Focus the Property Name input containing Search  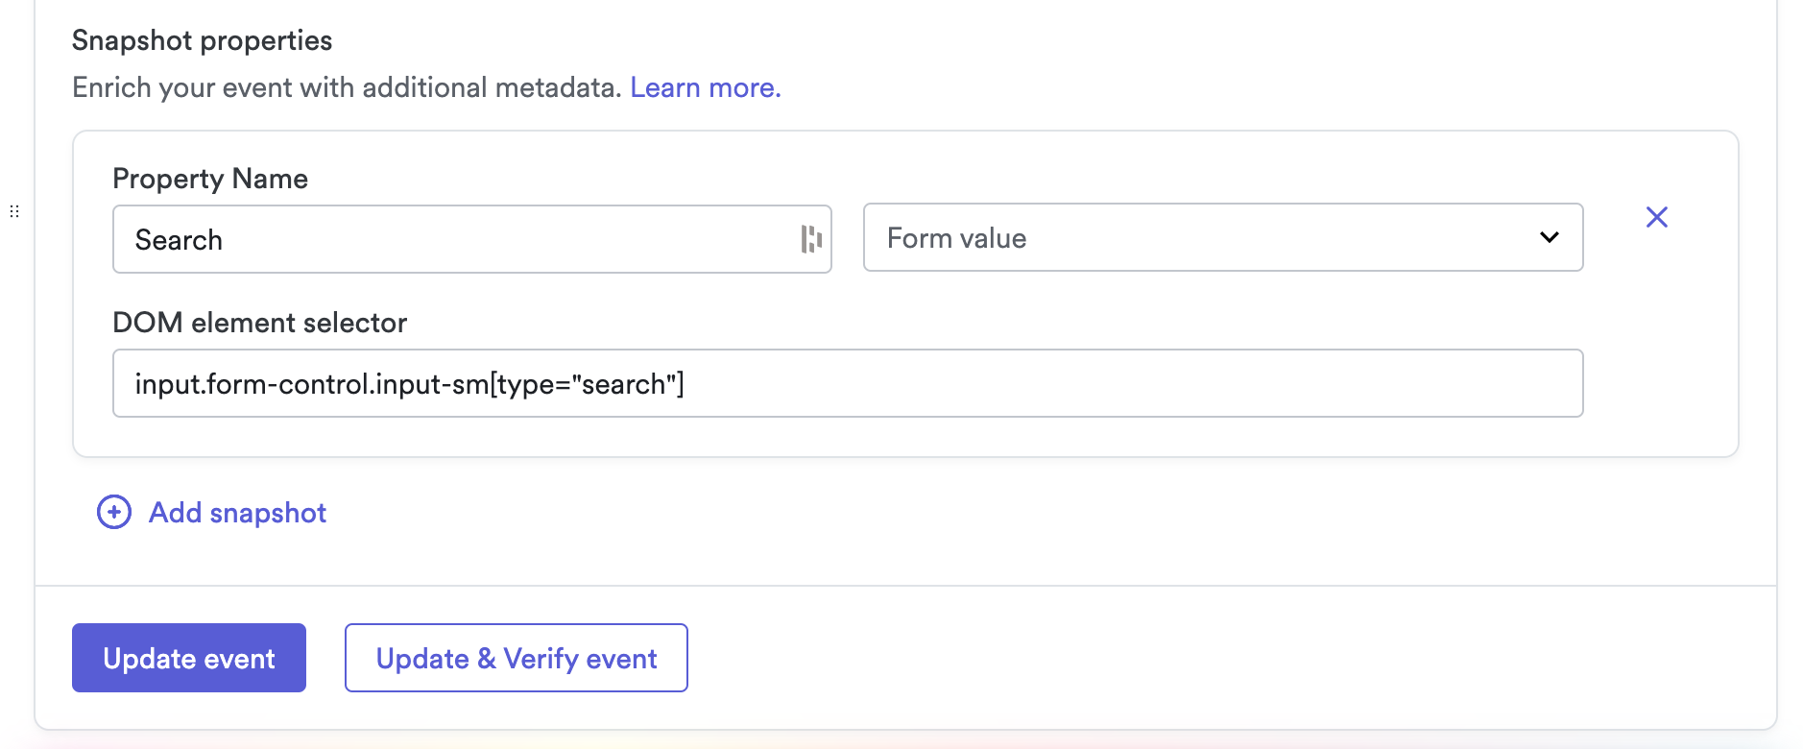[x=471, y=239]
